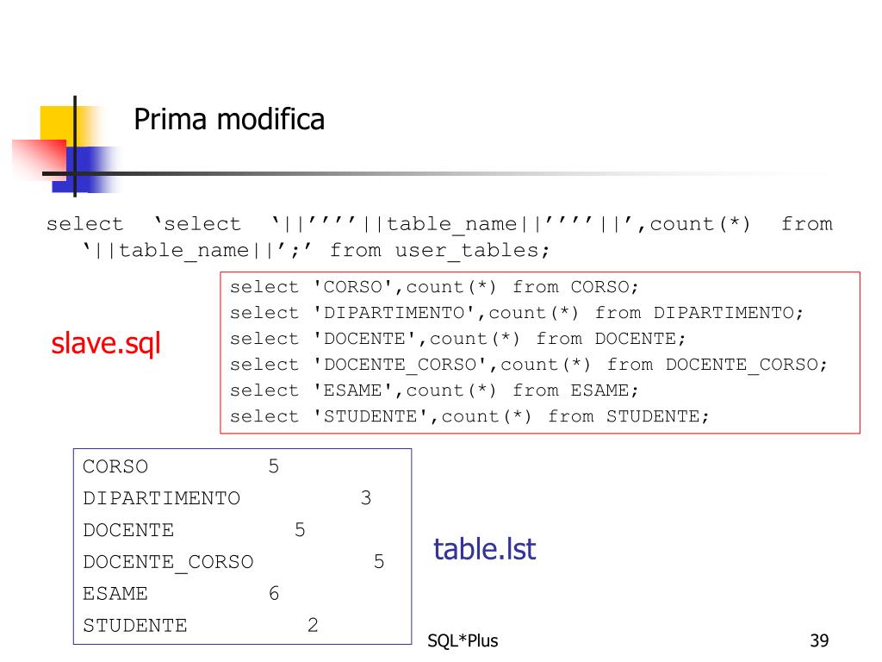The image size is (882, 662).
Task: Click the SQL*Plus footer text
Action: point(463,640)
